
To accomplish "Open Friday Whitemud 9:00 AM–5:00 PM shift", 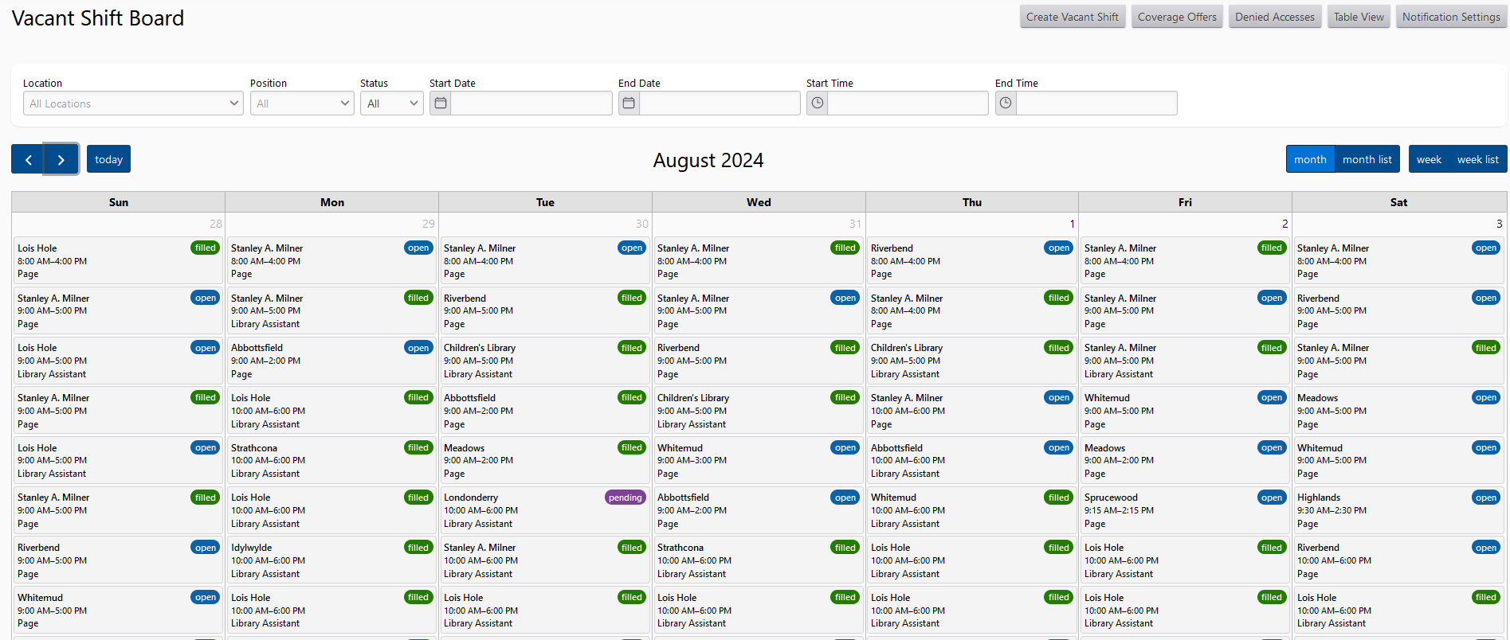I will (1185, 411).
